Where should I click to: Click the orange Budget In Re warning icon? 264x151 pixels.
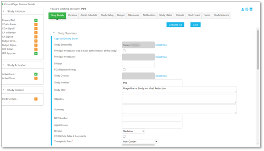36,41
